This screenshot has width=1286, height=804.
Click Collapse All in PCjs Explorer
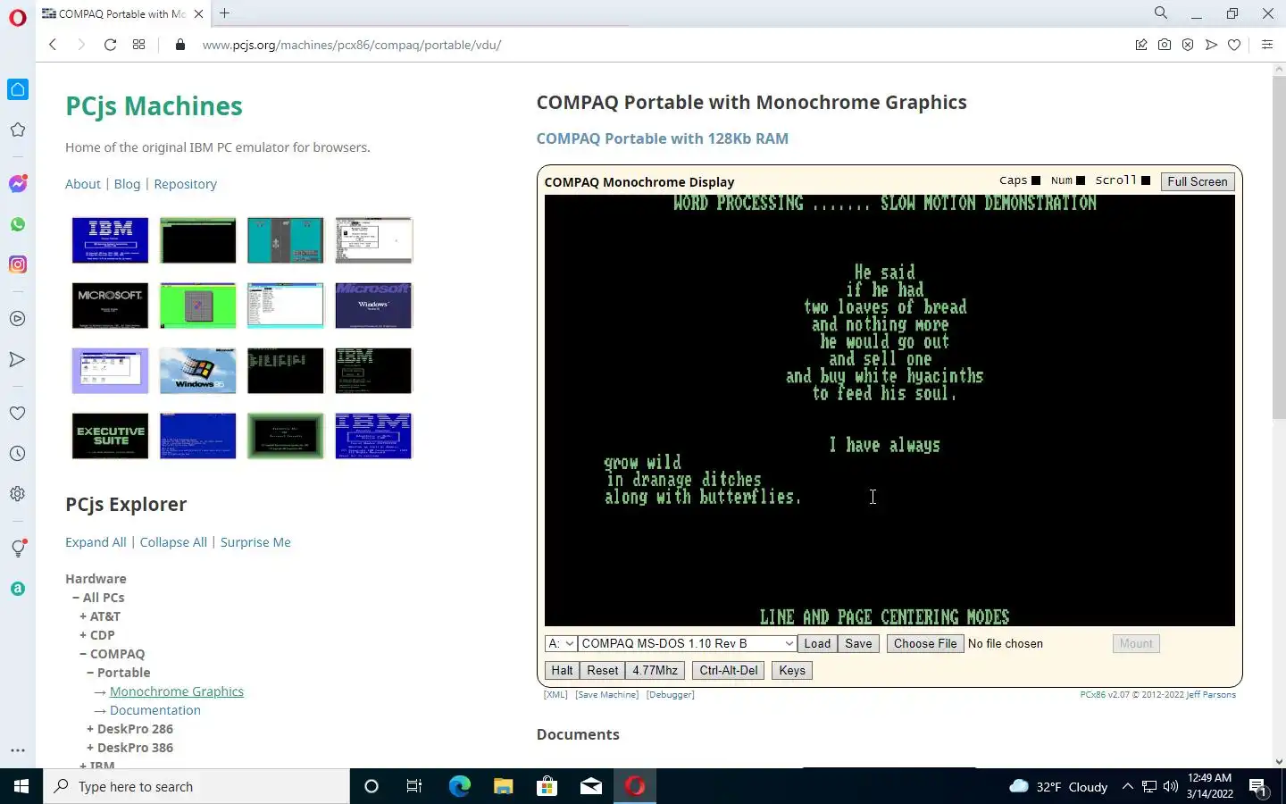(x=173, y=542)
